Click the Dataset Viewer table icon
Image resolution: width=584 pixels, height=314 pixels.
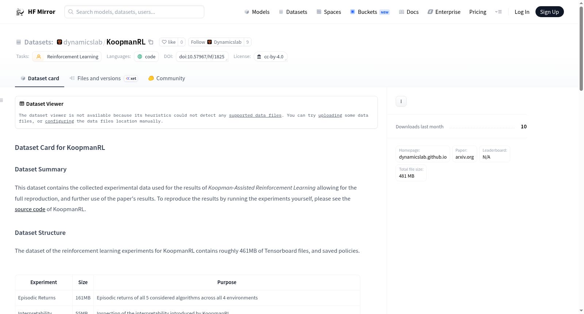coord(22,104)
